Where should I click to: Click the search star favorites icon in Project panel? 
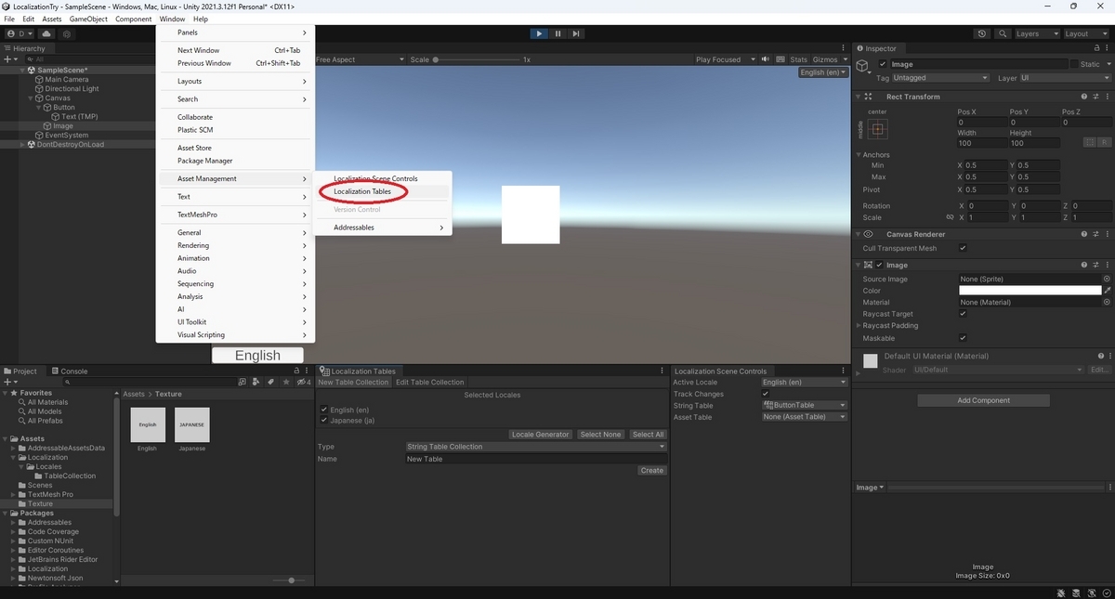click(287, 382)
